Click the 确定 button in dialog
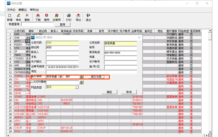The height and width of the screenshot is (137, 218). (x=109, y=92)
